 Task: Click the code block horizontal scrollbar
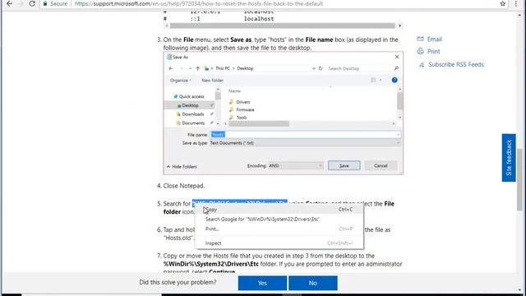click(283, 25)
